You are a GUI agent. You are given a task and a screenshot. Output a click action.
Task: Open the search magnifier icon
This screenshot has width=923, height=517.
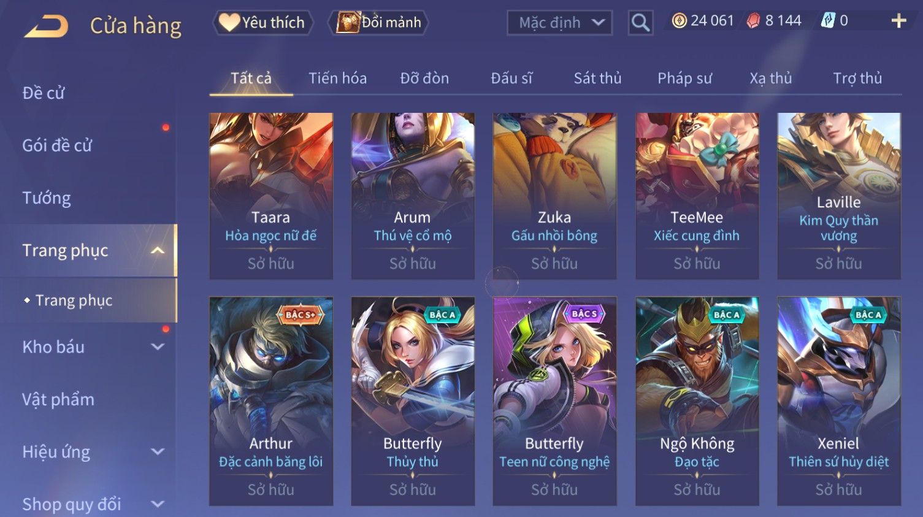(x=640, y=23)
